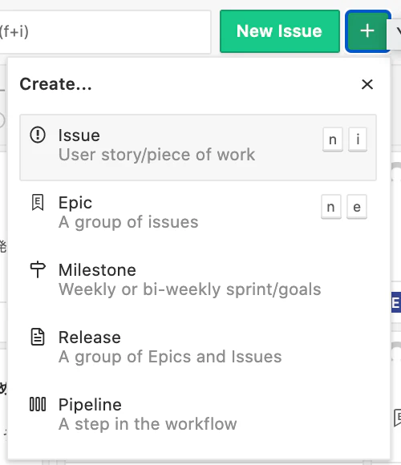The height and width of the screenshot is (465, 401).
Task: Click the green plus create button
Action: 368,31
